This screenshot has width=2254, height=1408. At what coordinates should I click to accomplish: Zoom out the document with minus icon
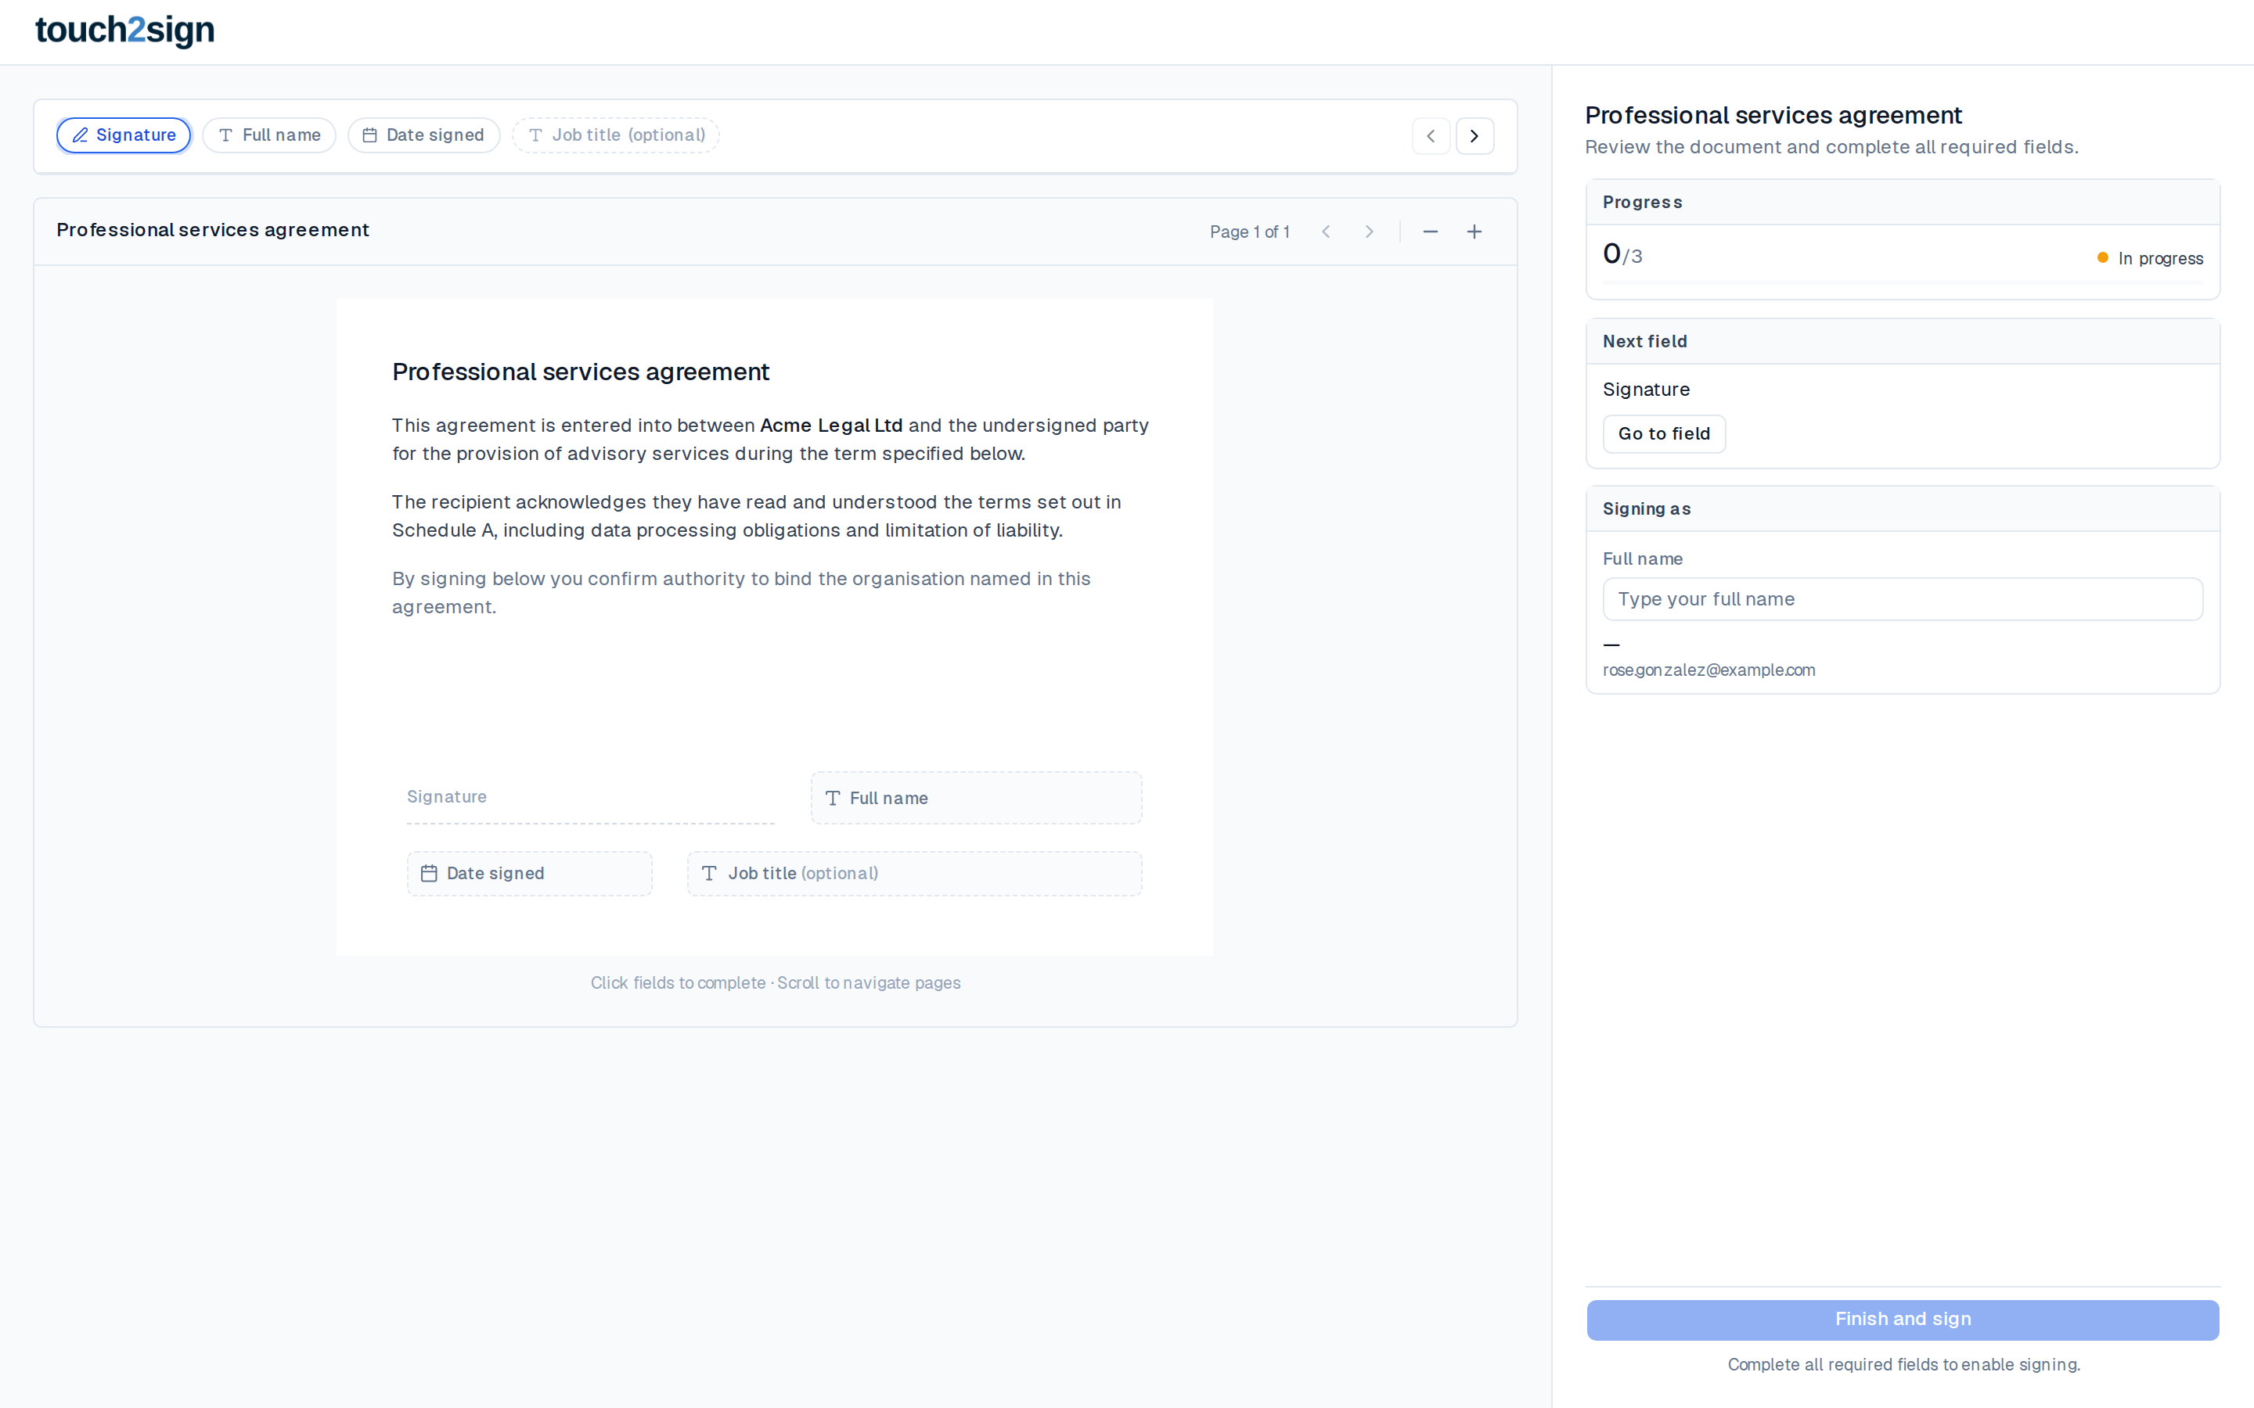[x=1431, y=232]
